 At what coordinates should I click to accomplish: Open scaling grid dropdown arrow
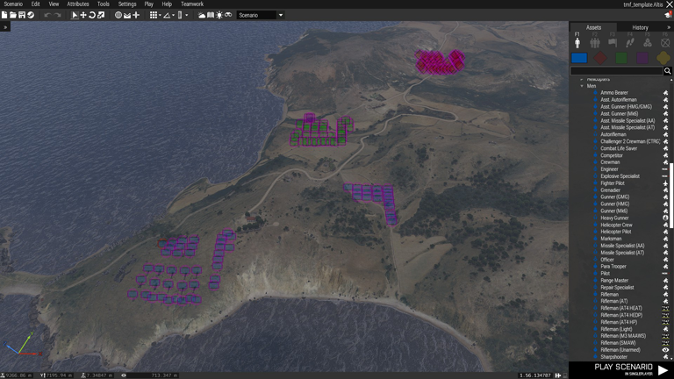[187, 15]
